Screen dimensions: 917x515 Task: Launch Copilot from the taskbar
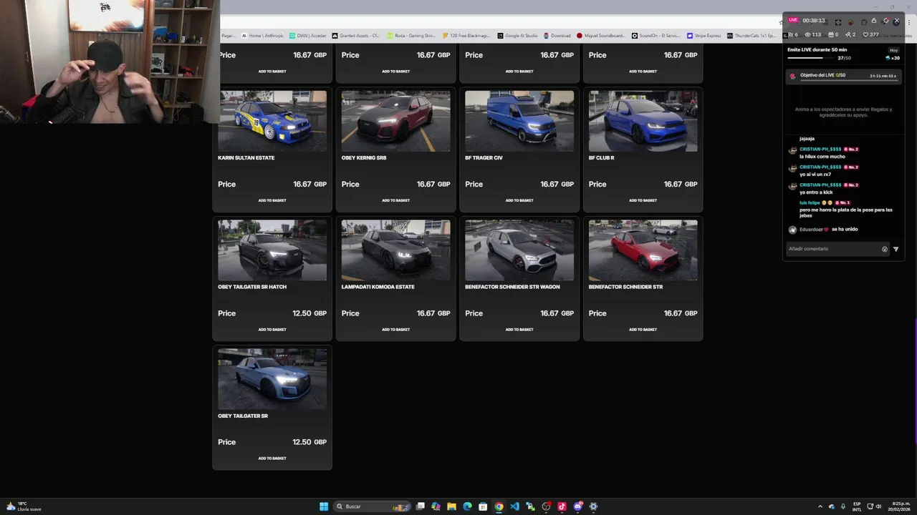[x=436, y=506]
